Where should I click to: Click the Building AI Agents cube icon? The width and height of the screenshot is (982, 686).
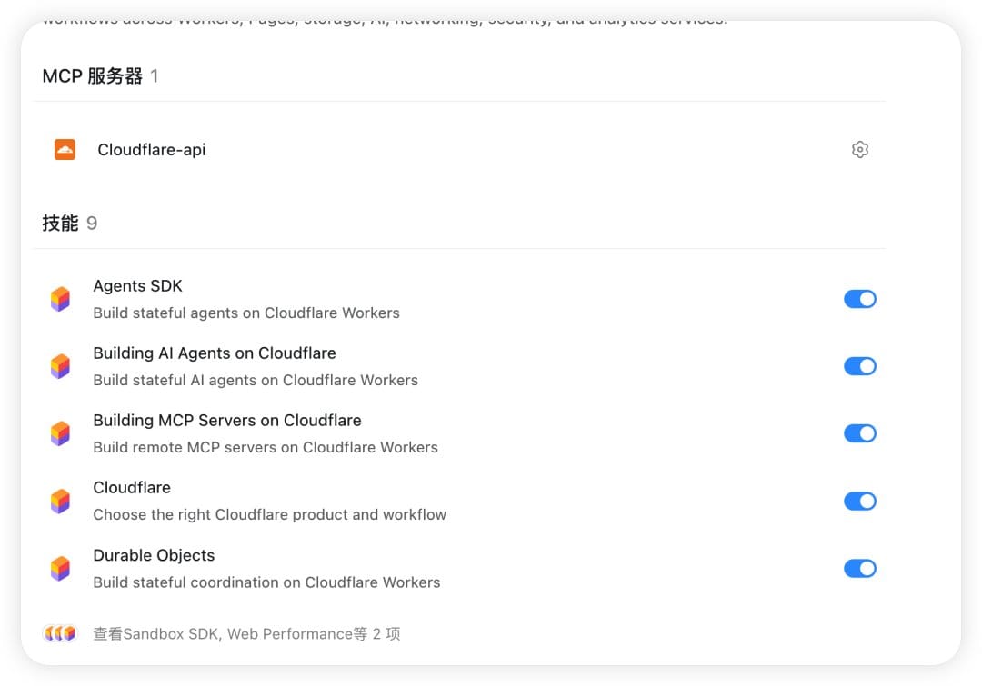[x=60, y=366]
